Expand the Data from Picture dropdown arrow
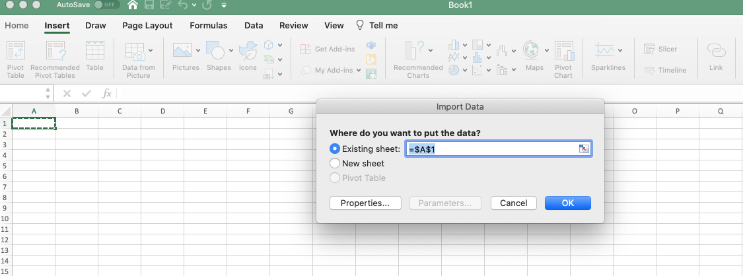Screen dimensions: 743x276 [x=151, y=50]
